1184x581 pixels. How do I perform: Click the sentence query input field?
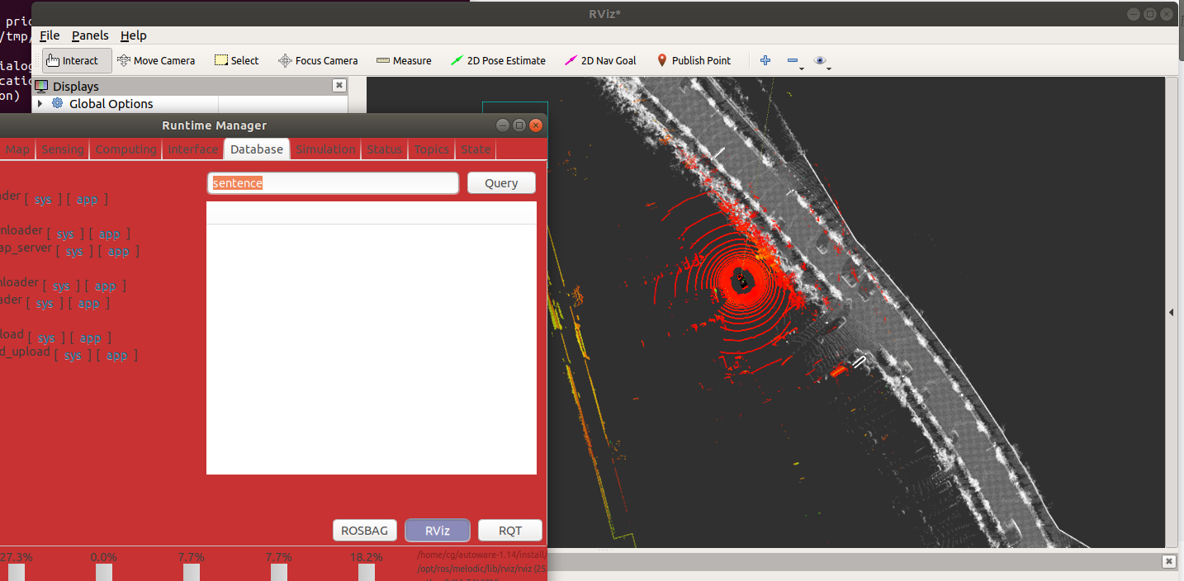coord(333,183)
